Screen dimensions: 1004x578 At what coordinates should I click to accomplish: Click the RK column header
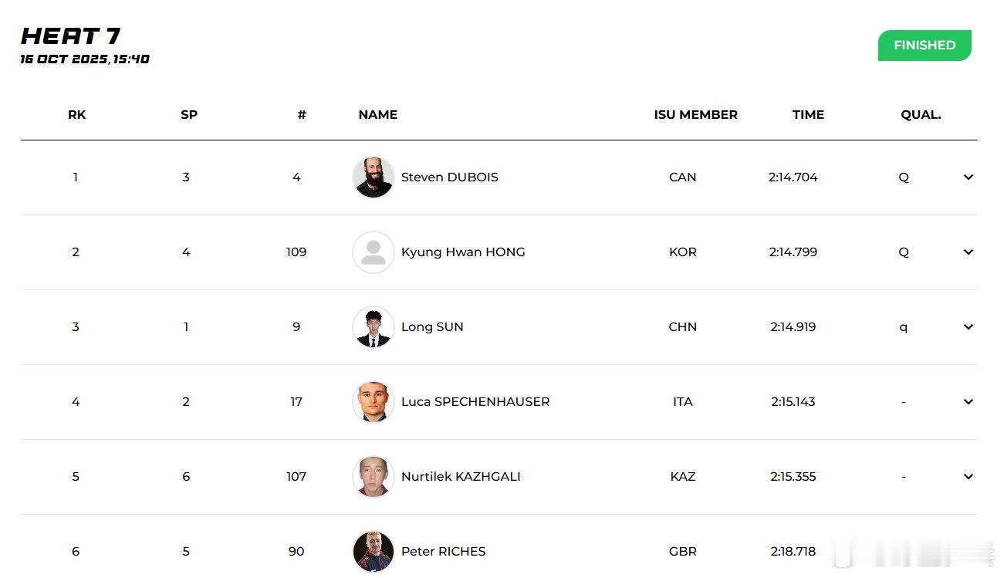click(77, 115)
